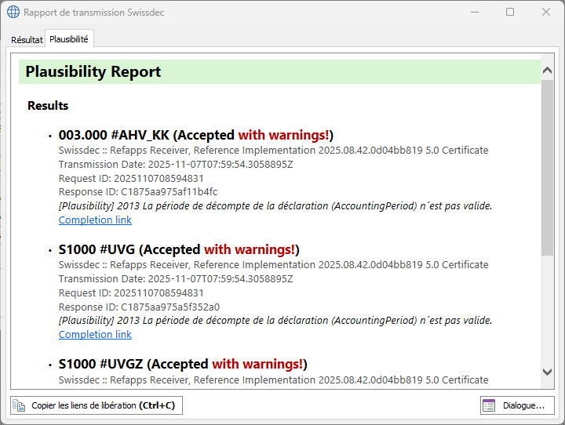
Task: Close the Rapport de transmission Swissdec window
Action: 545,13
